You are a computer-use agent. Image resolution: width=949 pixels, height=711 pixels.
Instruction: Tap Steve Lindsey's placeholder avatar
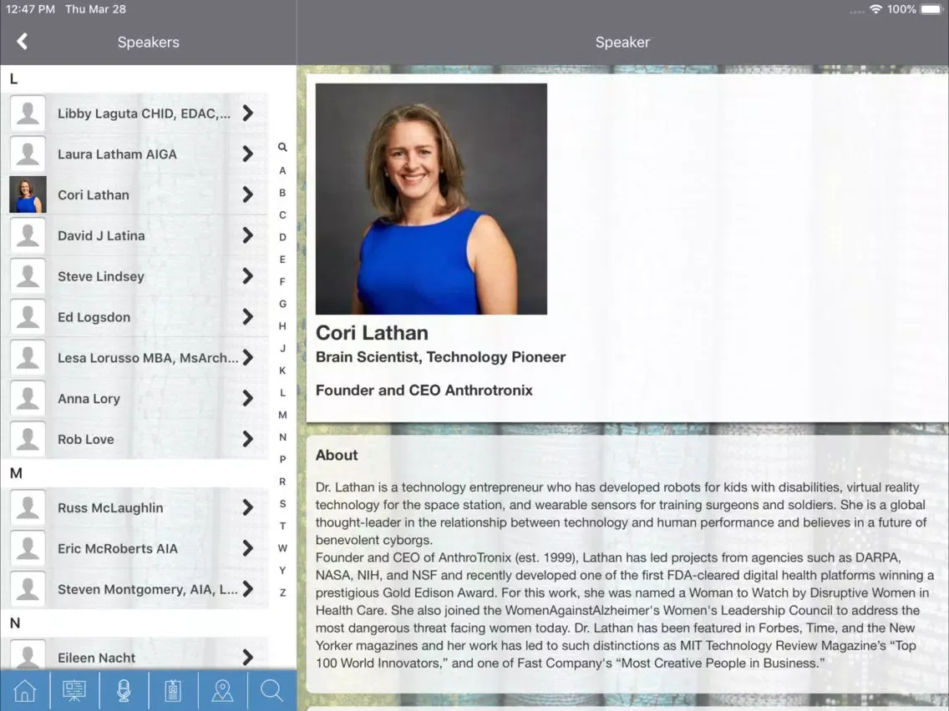click(x=28, y=275)
